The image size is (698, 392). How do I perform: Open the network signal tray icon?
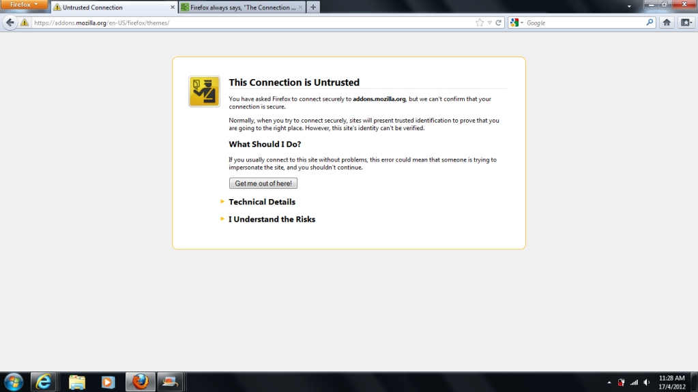click(634, 382)
